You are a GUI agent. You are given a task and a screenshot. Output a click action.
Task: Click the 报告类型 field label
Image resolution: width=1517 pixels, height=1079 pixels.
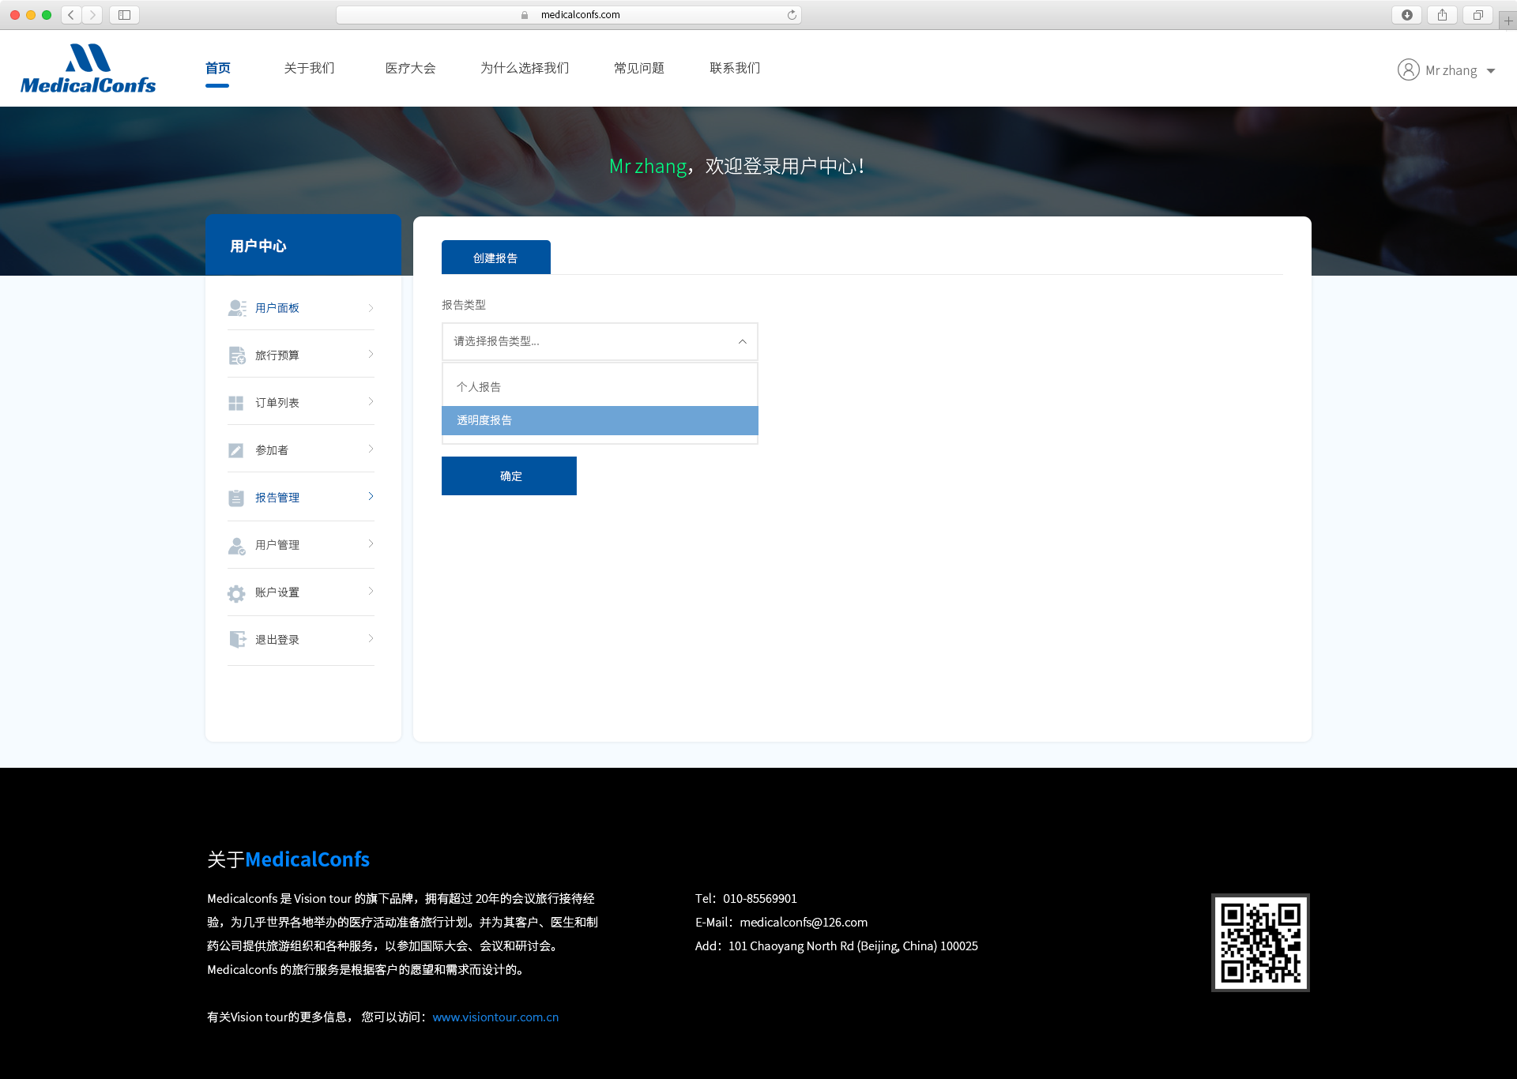pos(464,304)
